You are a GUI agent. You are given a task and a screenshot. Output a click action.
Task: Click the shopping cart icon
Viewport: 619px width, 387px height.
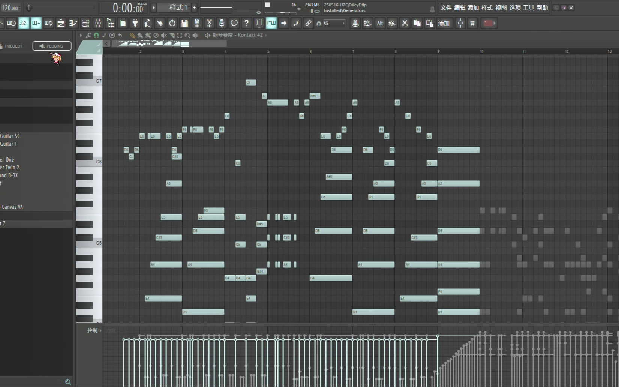point(472,23)
